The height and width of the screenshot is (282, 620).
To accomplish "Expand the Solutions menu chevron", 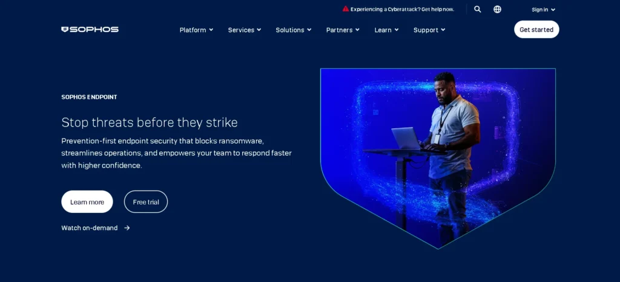I will (x=309, y=30).
